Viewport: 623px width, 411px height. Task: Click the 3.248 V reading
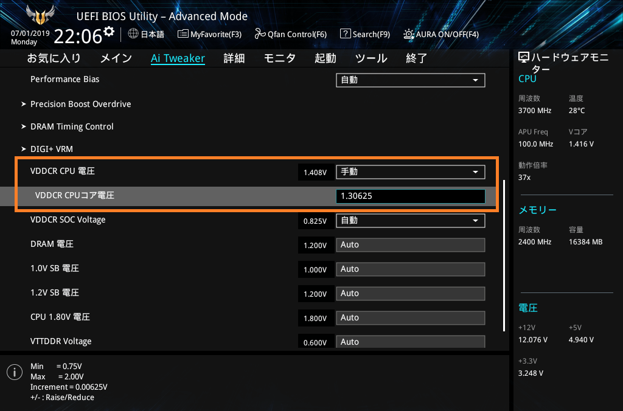pyautogui.click(x=531, y=373)
